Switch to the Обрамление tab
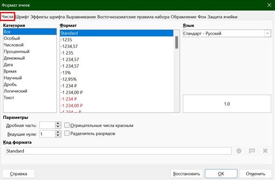275x180 pixels. point(184,17)
